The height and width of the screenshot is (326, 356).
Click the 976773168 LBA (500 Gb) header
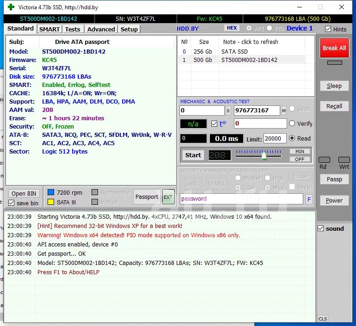tap(298, 18)
